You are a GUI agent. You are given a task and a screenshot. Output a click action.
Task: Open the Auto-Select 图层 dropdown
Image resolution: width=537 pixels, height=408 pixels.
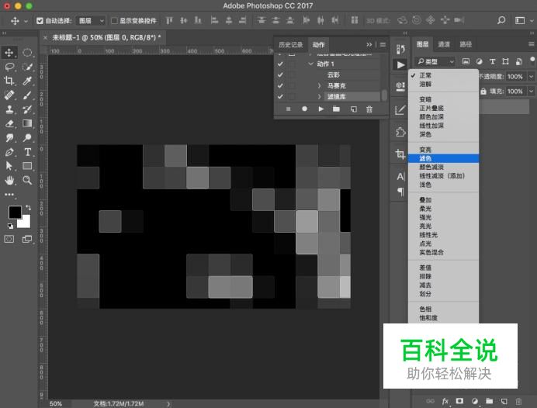click(x=91, y=21)
